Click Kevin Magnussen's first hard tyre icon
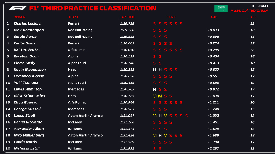This screenshot has width=275, height=154. pos(154,70)
